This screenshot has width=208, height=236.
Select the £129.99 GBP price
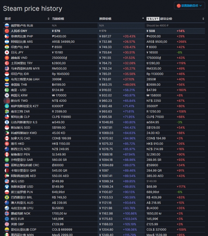click(x=58, y=224)
